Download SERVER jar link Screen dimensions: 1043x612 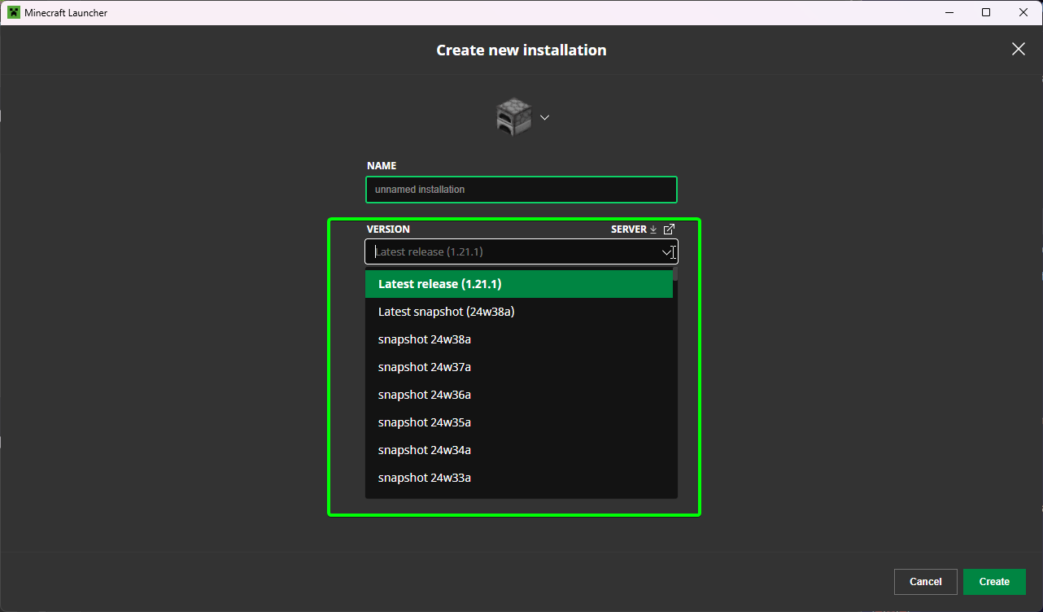point(634,229)
